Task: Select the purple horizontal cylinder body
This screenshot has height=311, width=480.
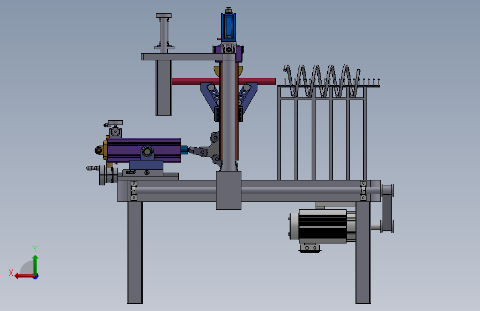Action: click(144, 150)
